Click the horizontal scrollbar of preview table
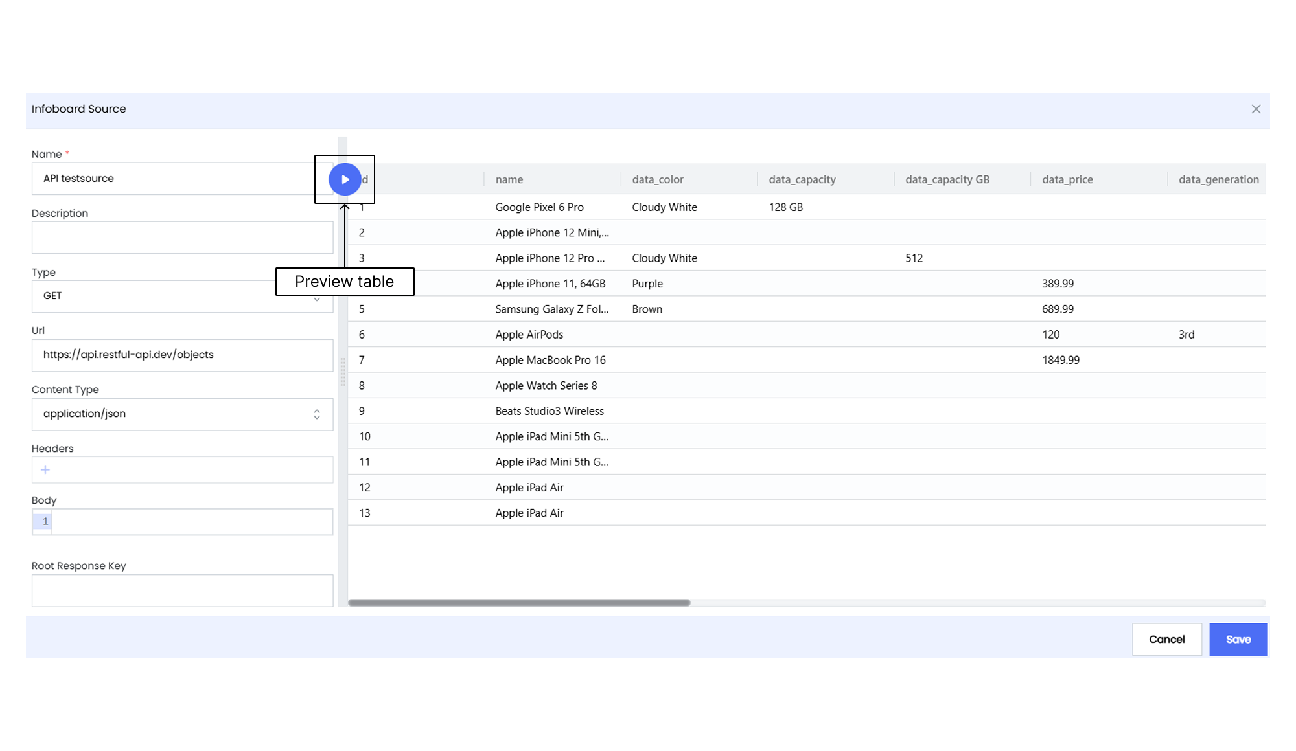The width and height of the screenshot is (1296, 751). tap(519, 603)
